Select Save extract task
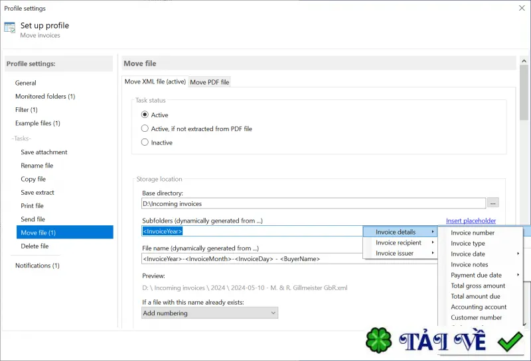 coord(37,192)
